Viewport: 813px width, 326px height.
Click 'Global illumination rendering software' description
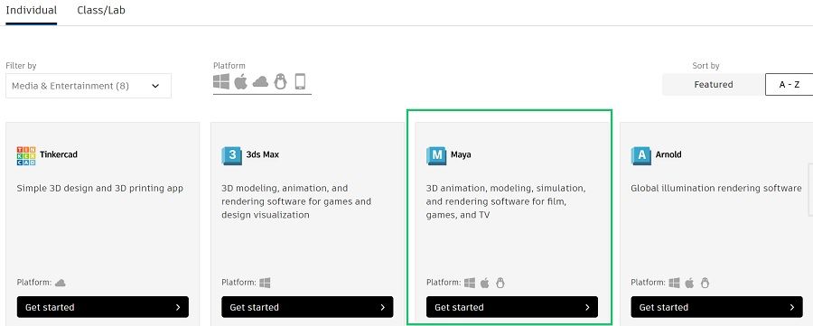point(716,188)
